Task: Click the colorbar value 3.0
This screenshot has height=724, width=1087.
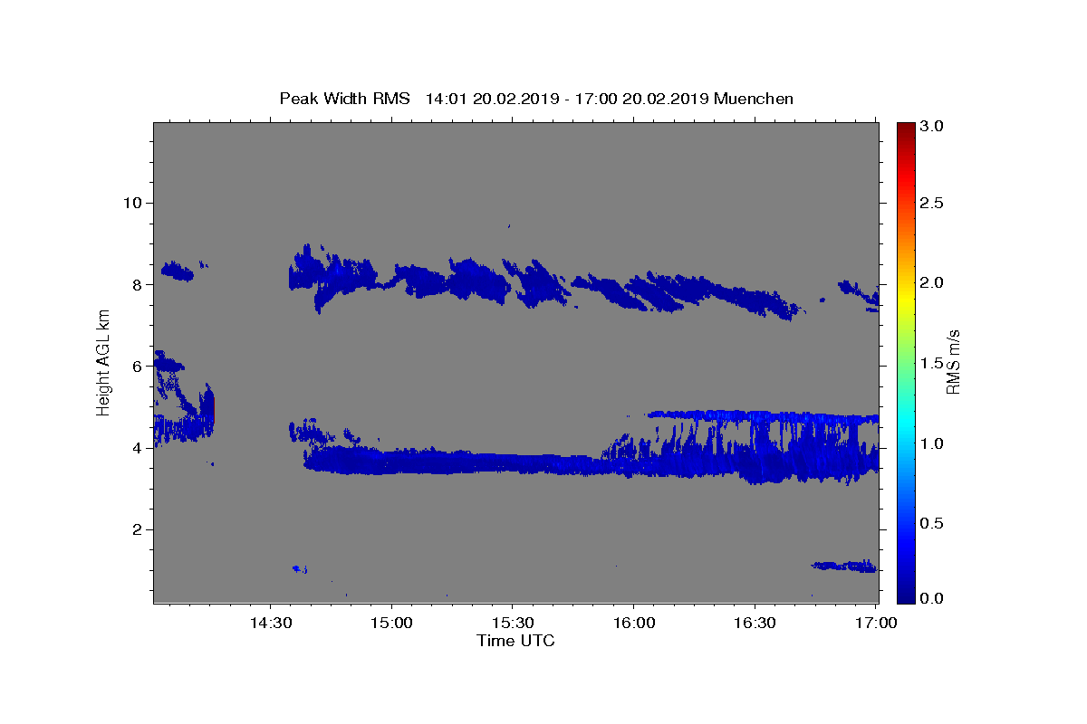Action: tap(932, 126)
